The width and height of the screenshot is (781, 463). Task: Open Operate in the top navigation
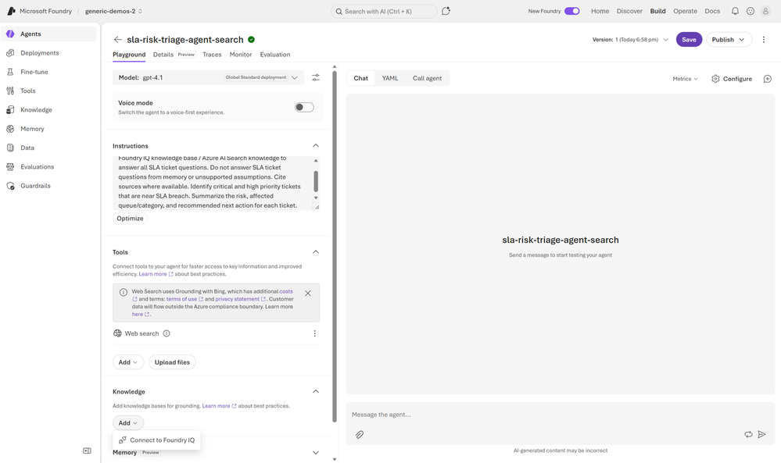[x=685, y=11]
